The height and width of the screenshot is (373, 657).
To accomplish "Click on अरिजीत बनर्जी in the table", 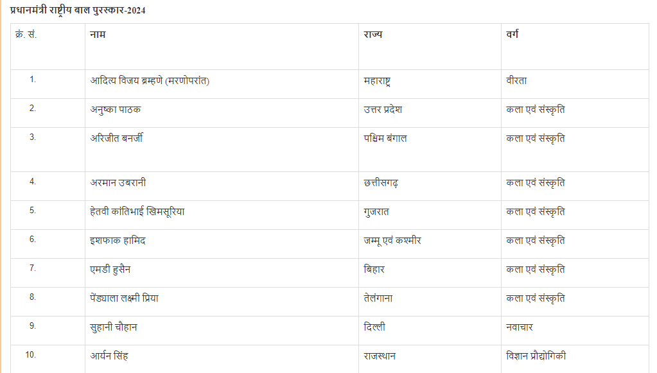I will (x=116, y=139).
